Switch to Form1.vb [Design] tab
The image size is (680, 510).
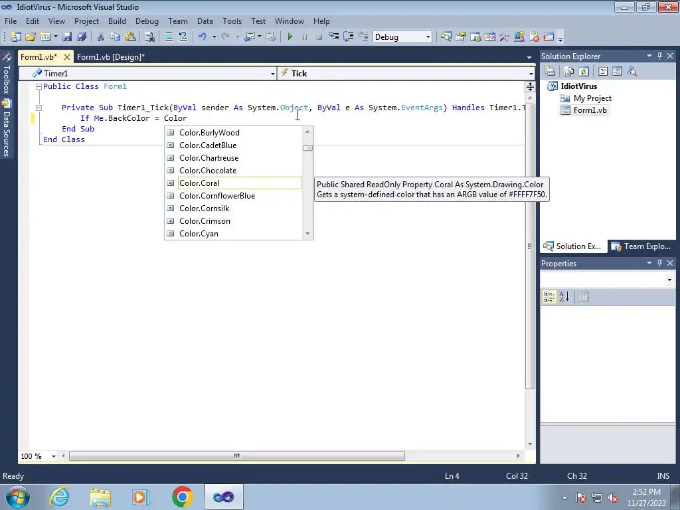click(x=111, y=57)
